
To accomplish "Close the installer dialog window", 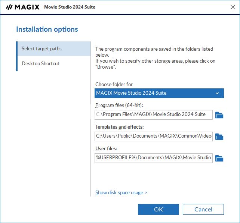I will tap(233, 7).
